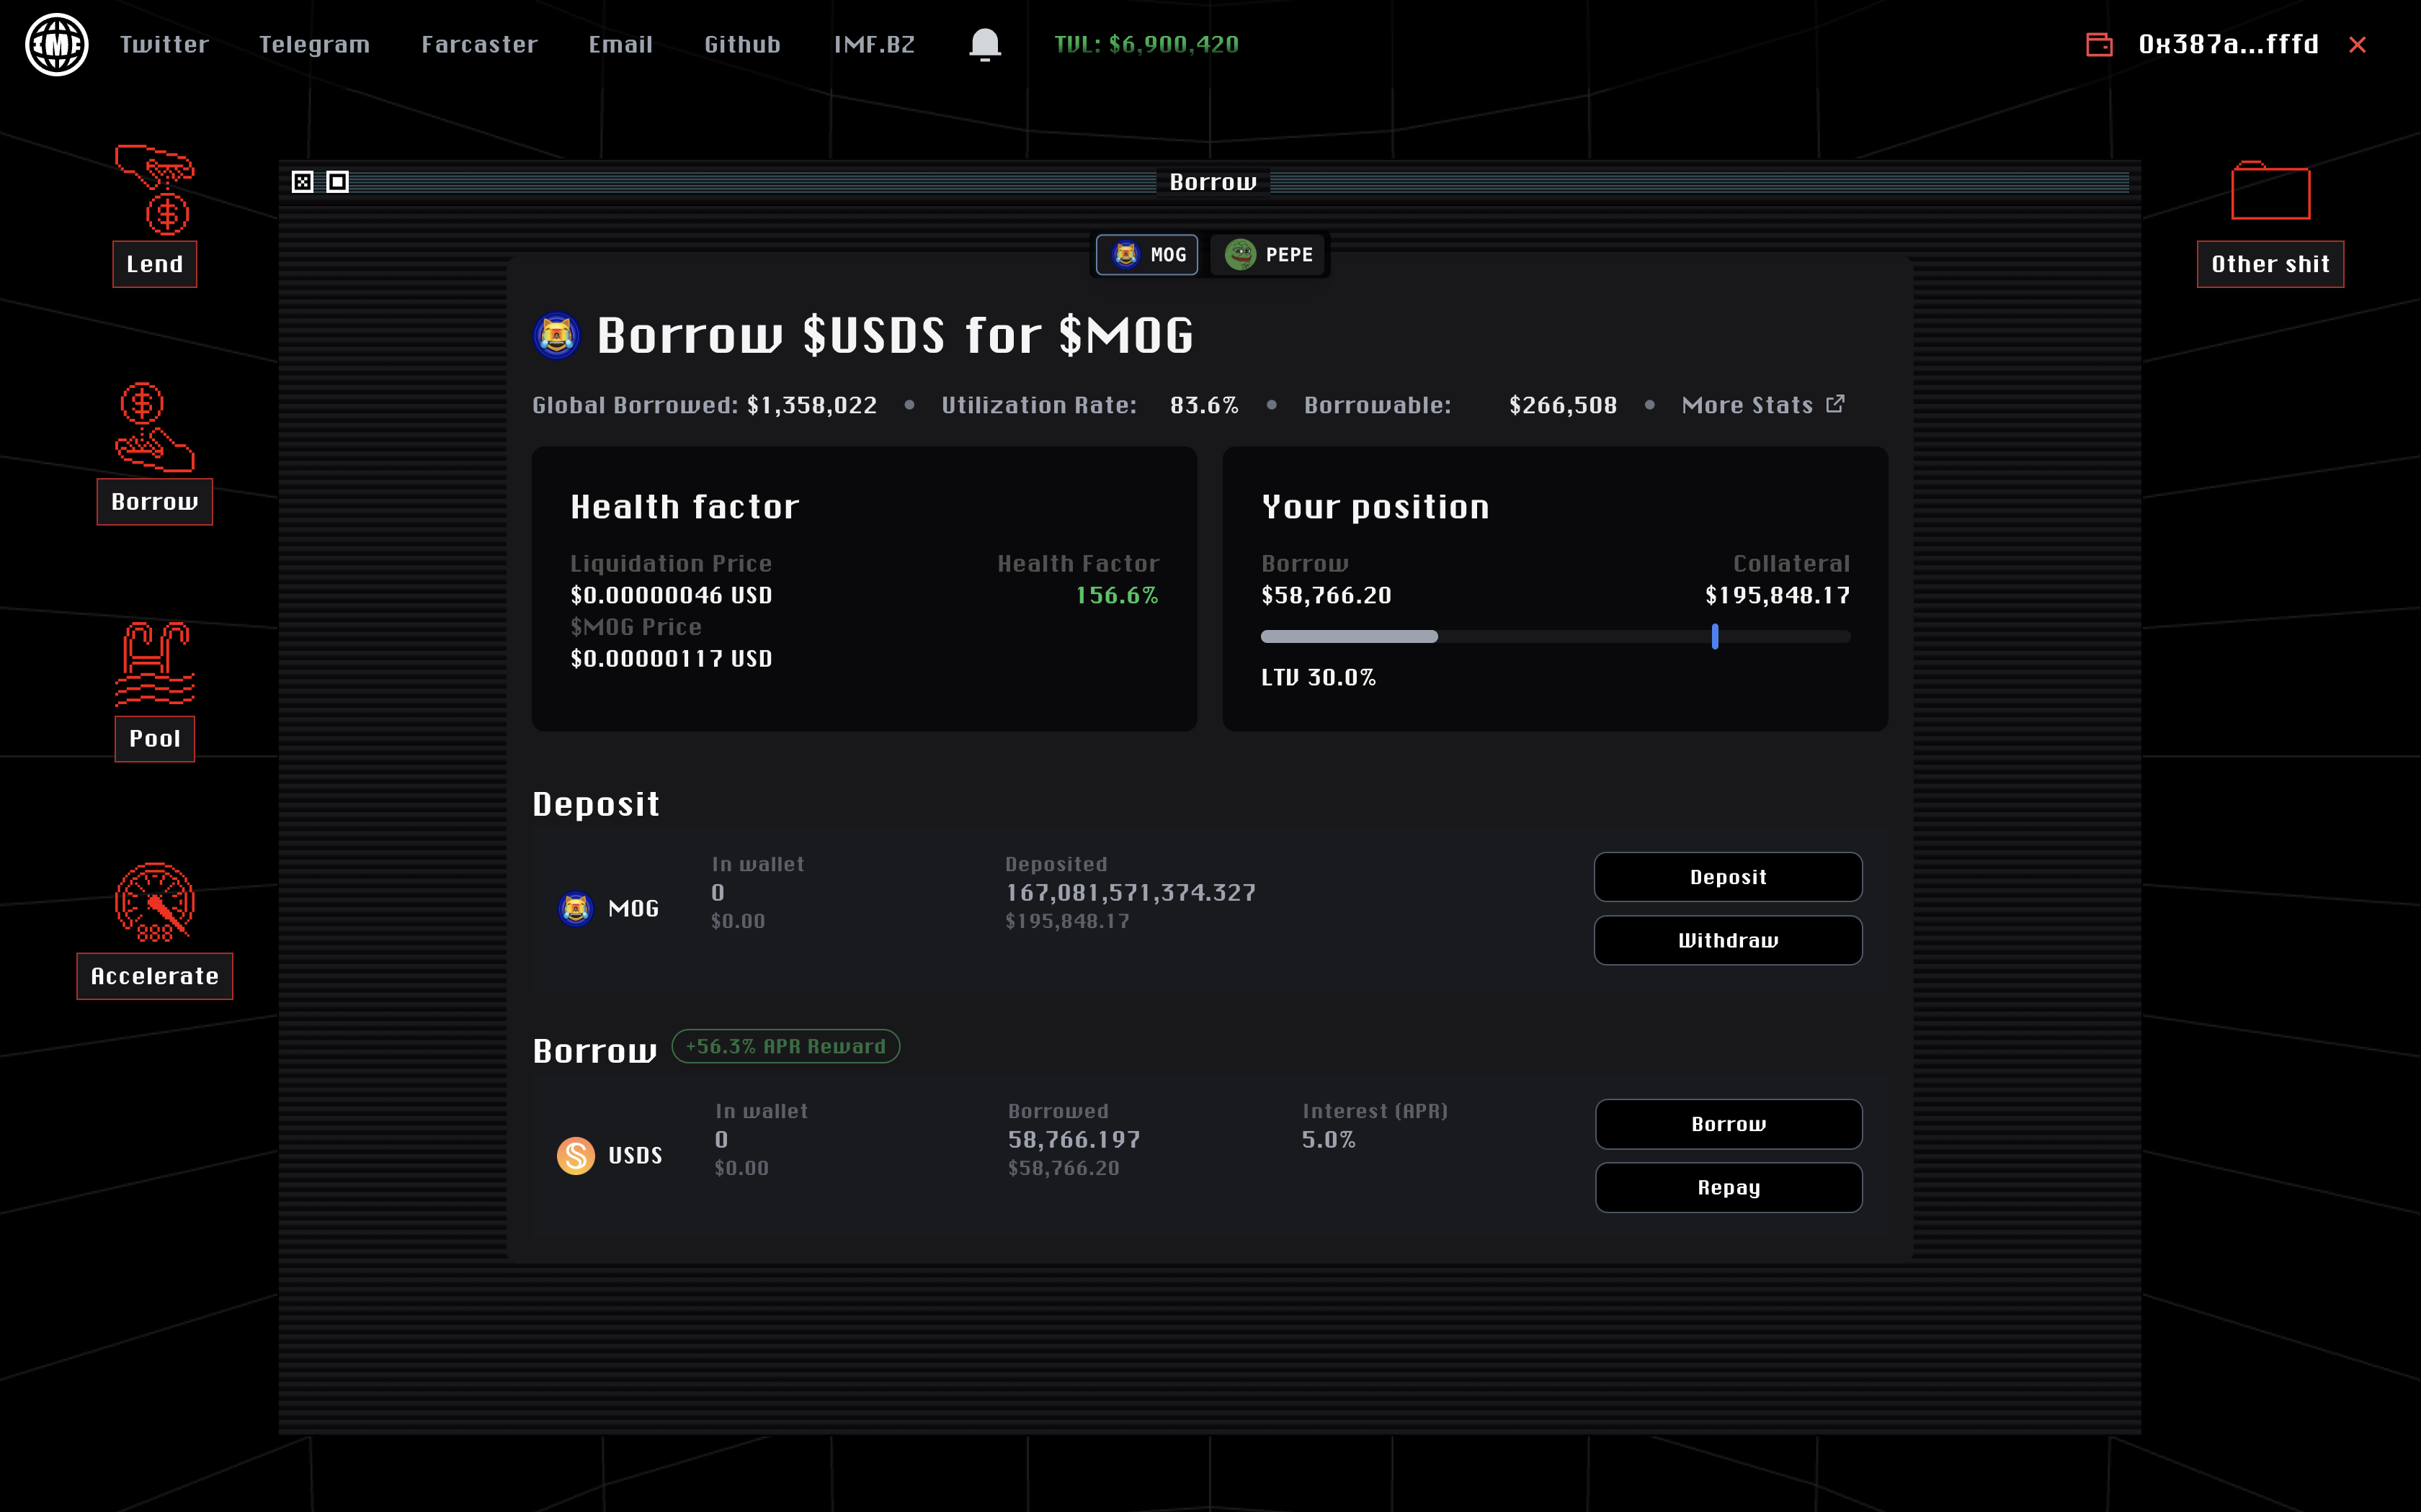
Task: Click the Borrow window close box icon
Action: [x=302, y=182]
